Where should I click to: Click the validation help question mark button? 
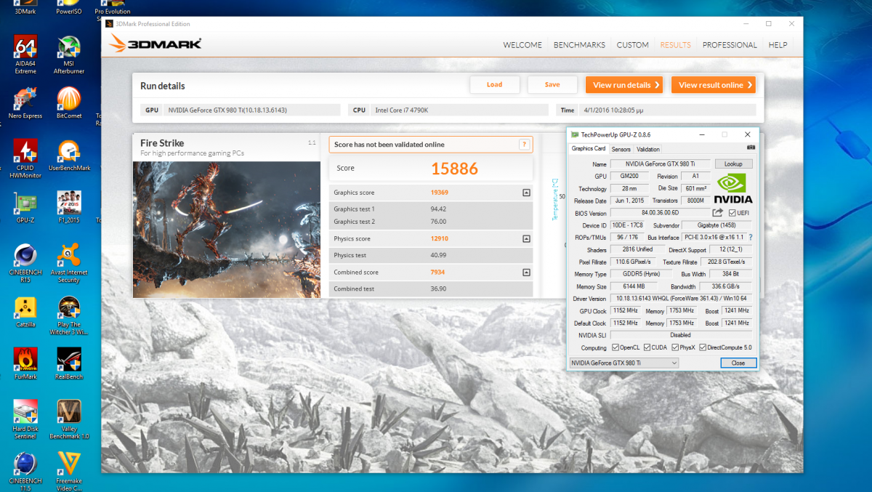click(524, 145)
